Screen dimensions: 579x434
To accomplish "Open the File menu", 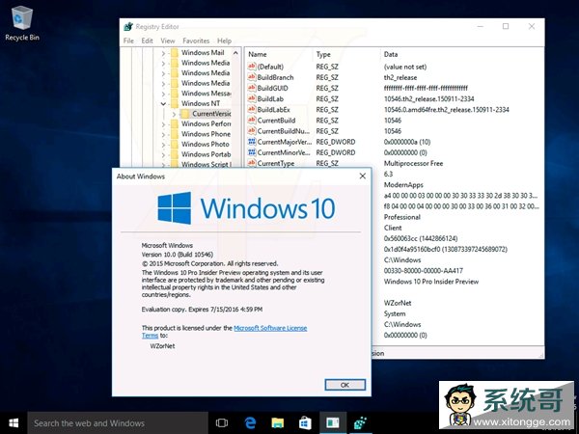I will tap(128, 41).
